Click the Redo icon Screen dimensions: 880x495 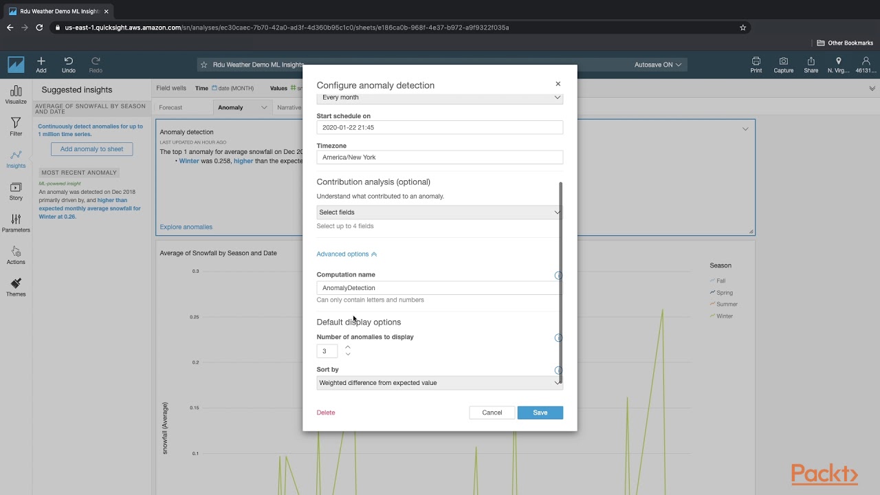click(96, 61)
